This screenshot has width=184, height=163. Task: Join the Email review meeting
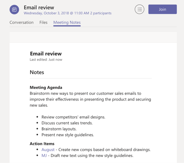[162, 9]
